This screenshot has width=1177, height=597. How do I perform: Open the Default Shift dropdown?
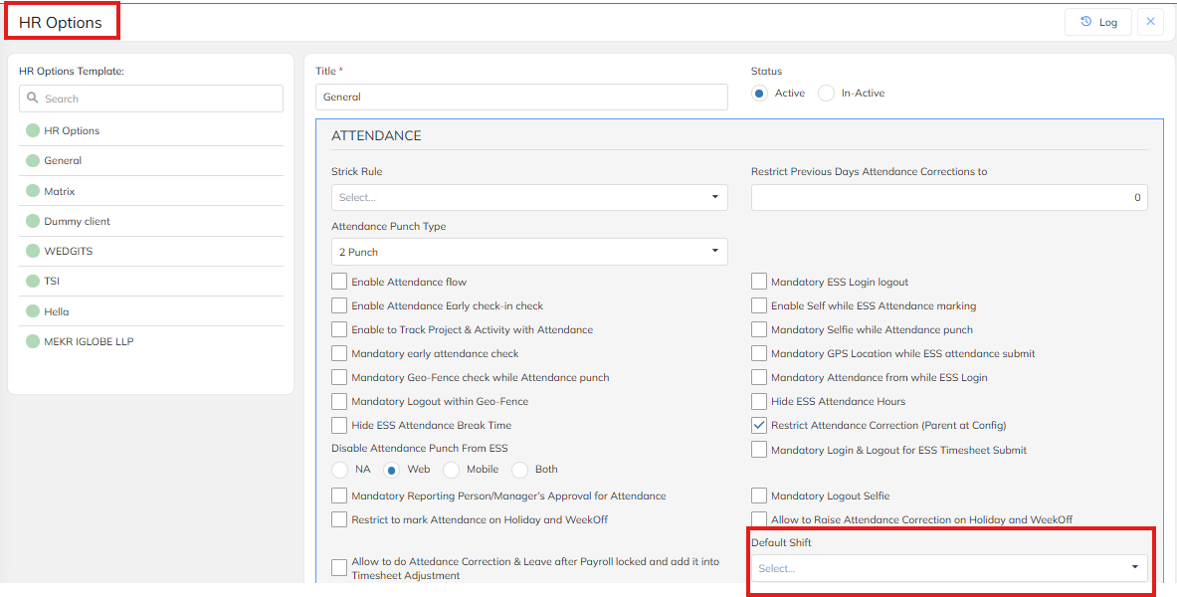[x=949, y=568]
